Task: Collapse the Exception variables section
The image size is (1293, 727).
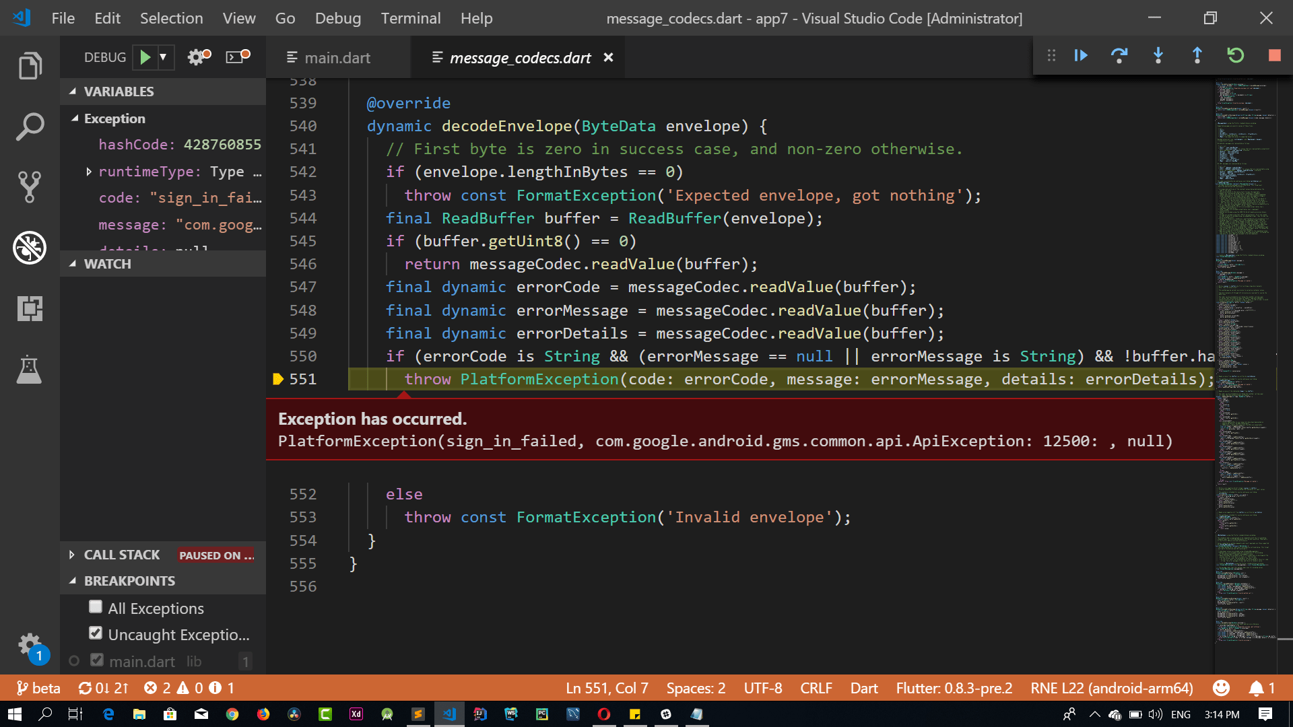Action: 76,118
